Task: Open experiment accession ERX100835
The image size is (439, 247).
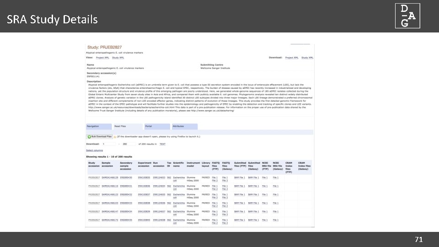Action: (144, 177)
